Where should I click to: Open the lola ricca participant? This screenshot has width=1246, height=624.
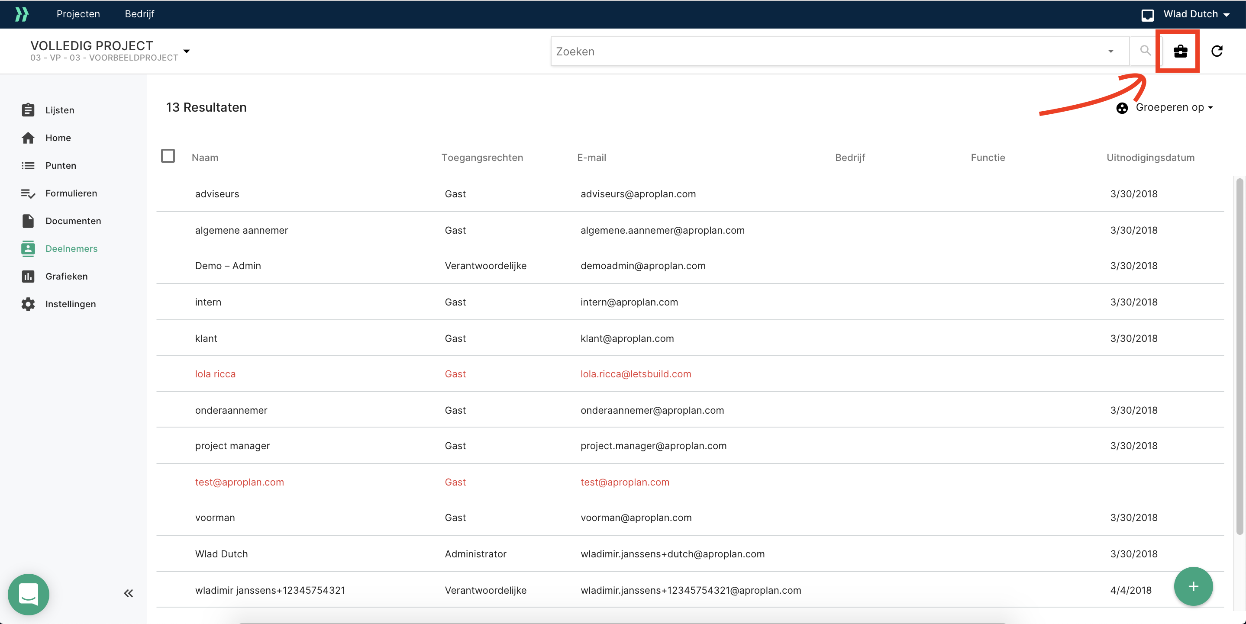coord(215,374)
